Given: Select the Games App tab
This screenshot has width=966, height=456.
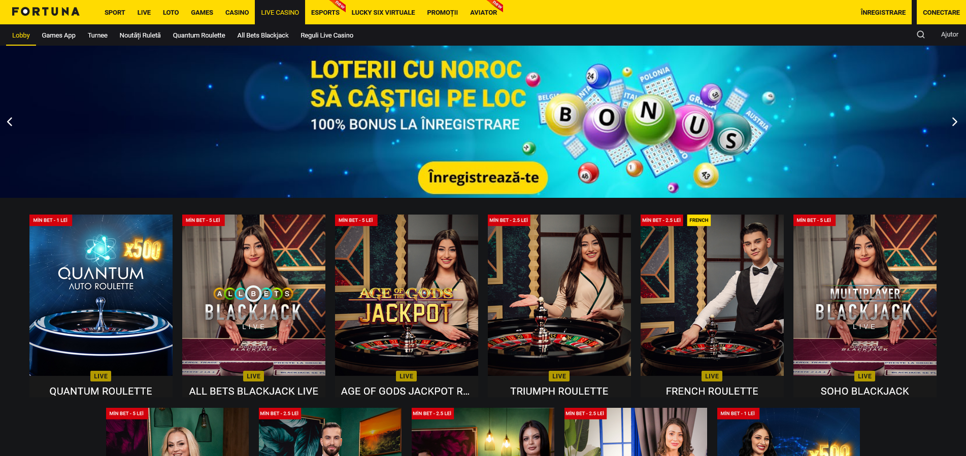Looking at the screenshot, I should [58, 35].
